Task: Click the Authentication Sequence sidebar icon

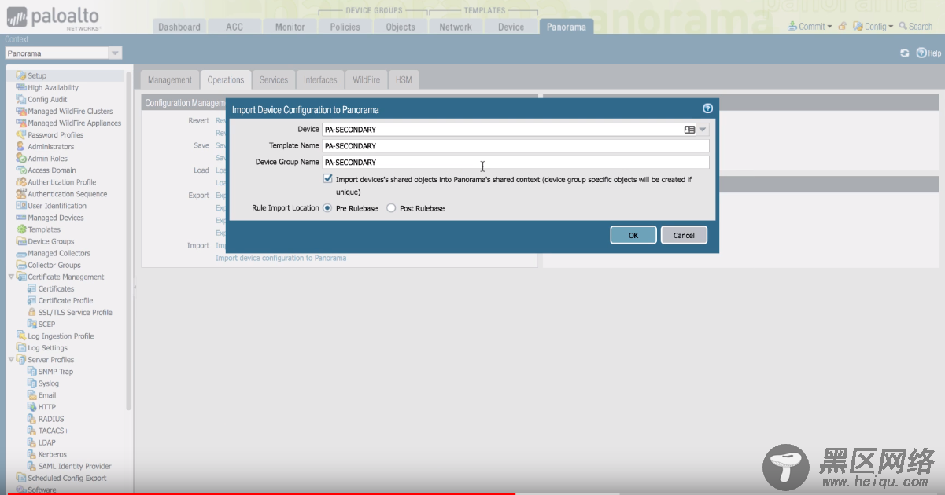Action: click(x=21, y=193)
